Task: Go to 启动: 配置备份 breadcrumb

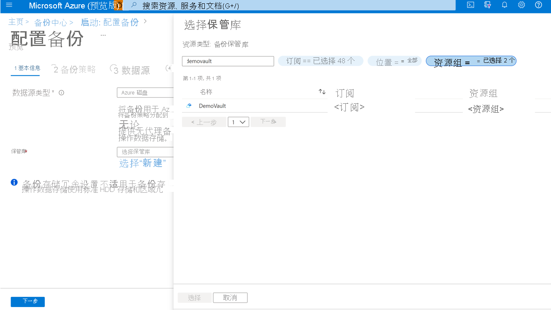Action: pos(110,22)
